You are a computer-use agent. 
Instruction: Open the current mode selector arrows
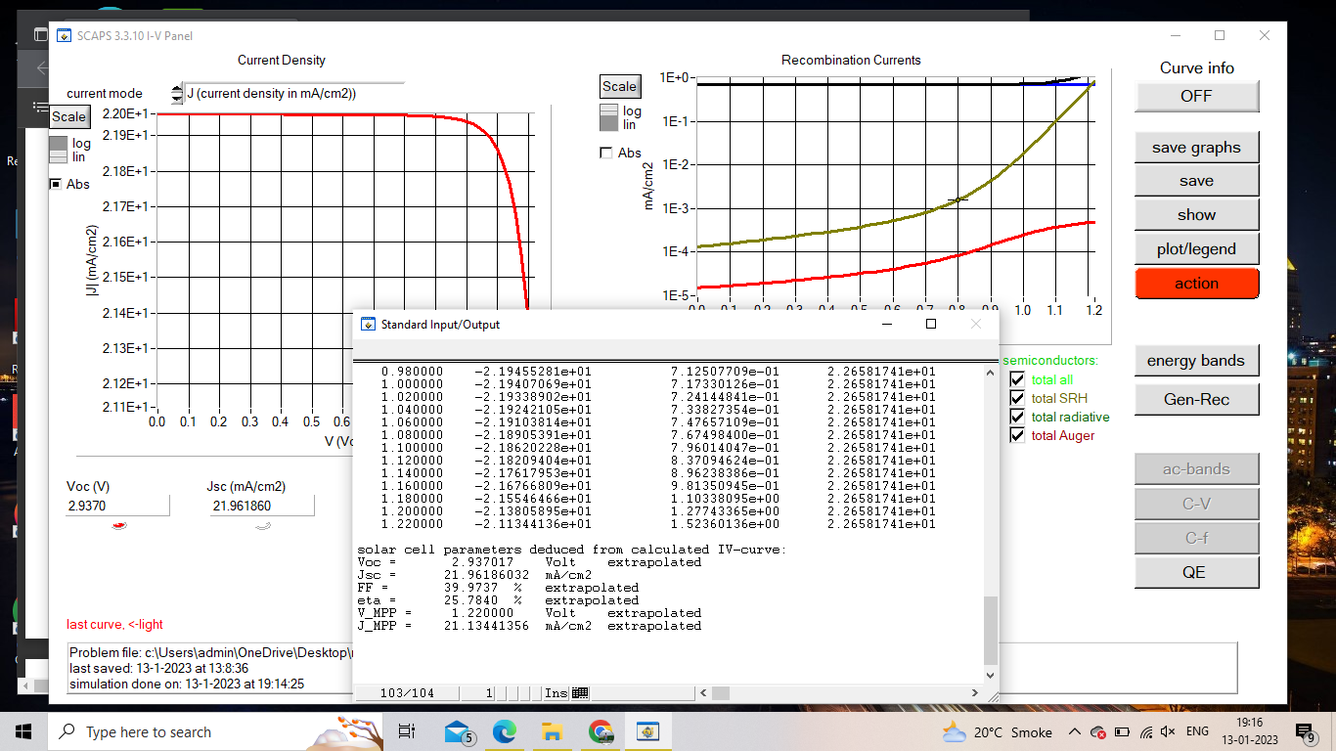pos(176,94)
